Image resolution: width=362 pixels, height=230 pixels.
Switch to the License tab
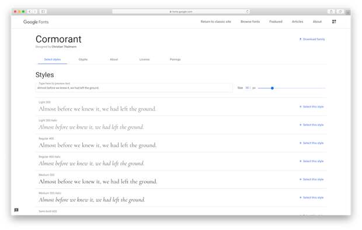(x=144, y=60)
